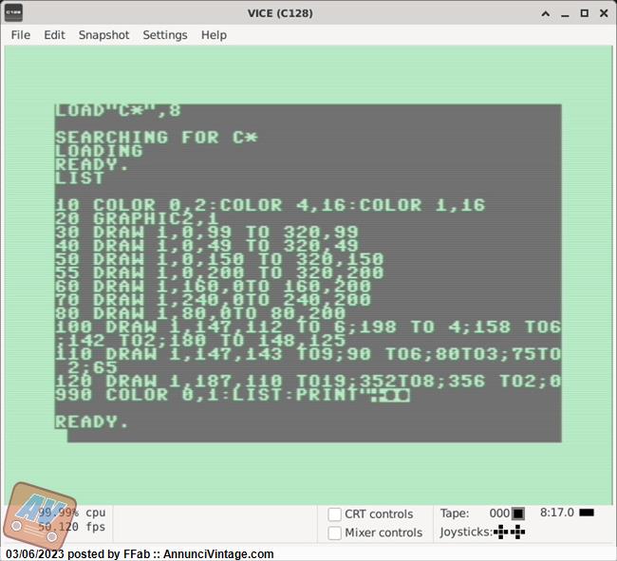Click the fps readout in status bar
This screenshot has width=617, height=561.
[71, 527]
